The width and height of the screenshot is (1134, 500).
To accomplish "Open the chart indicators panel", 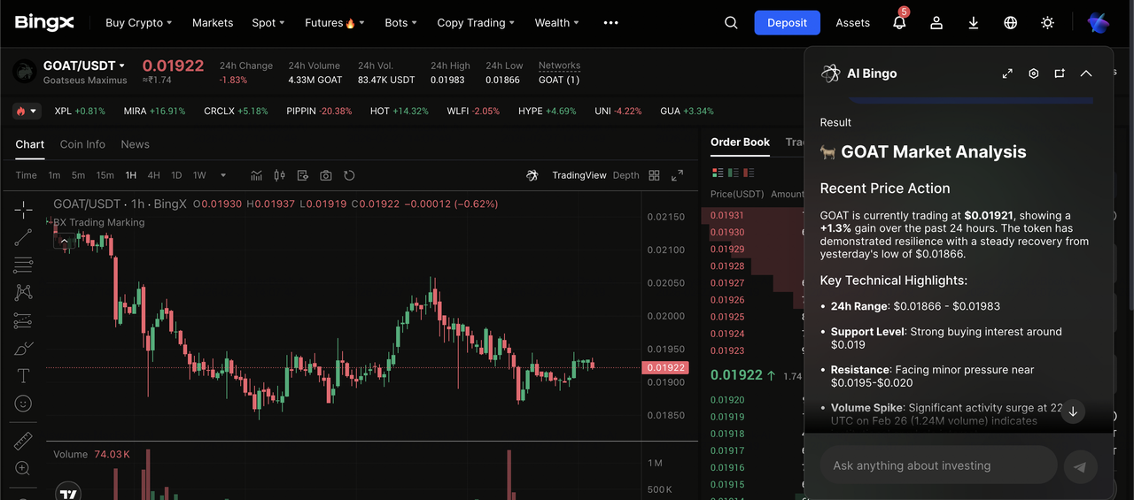I will point(257,175).
